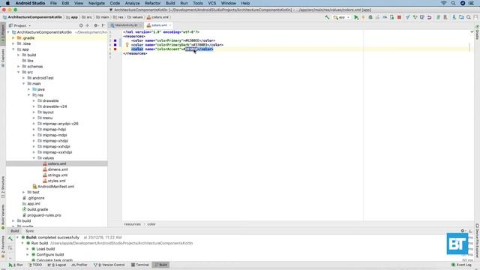Open the Analyze menu
Viewport: 480px width, 270px height.
(x=132, y=3)
